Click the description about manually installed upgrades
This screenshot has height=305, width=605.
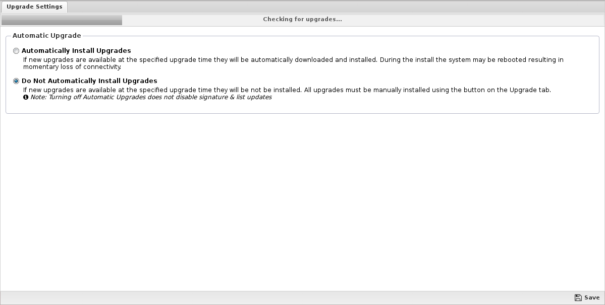(287, 90)
